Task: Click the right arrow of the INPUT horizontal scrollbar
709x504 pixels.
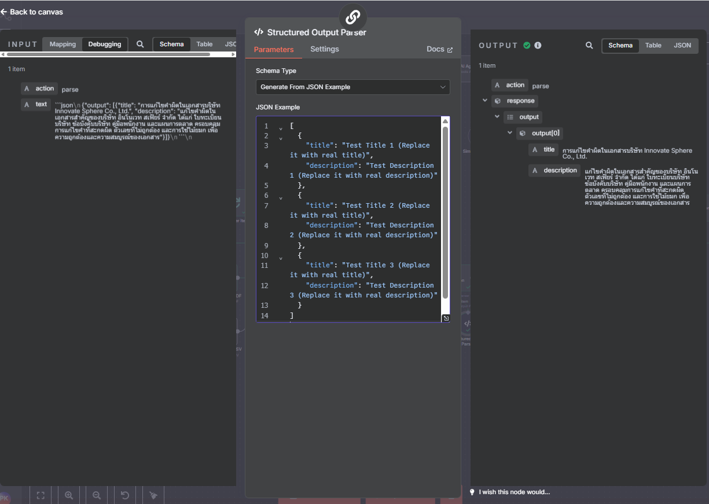Action: [233, 54]
